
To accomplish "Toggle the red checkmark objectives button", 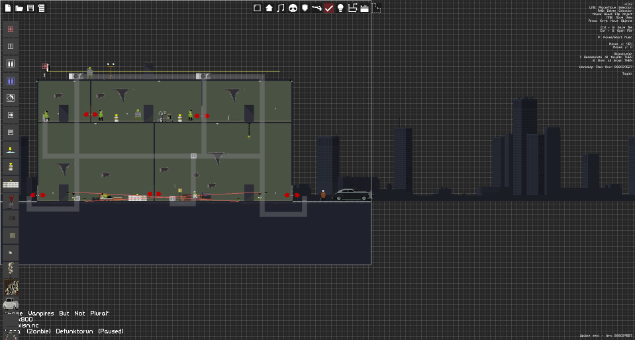I will 329,8.
